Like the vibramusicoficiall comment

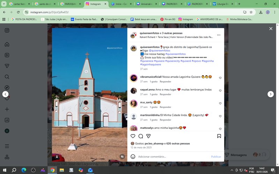220,78
